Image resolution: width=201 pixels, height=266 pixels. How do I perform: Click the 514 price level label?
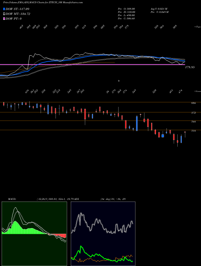(194, 131)
